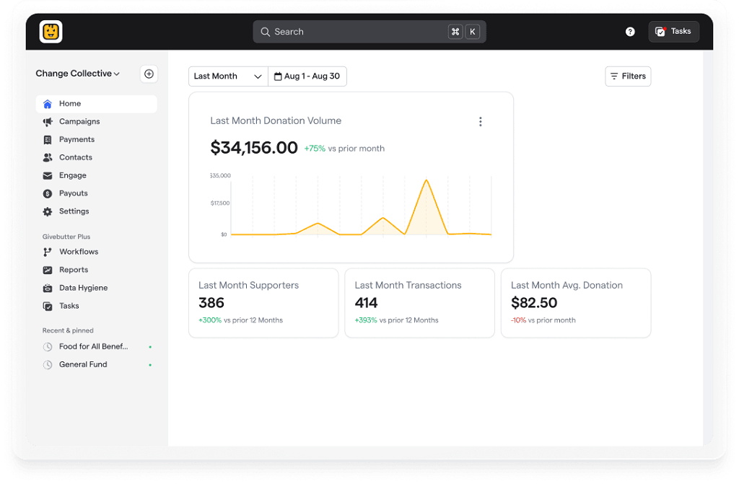Click inside the Search field
This screenshot has width=739, height=484.
(354, 32)
